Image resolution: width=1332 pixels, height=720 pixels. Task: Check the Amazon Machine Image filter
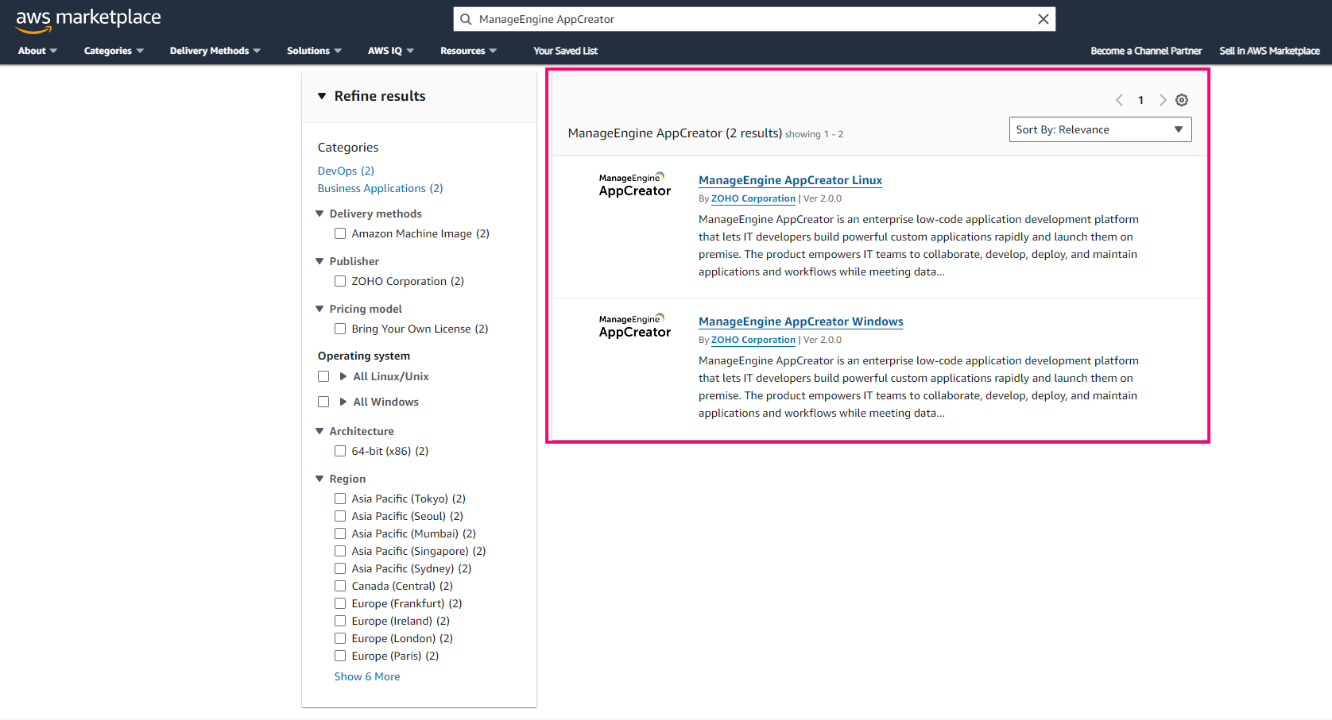340,233
